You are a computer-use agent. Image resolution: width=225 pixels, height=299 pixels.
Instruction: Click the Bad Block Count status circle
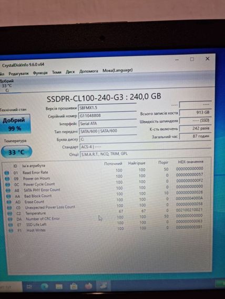coord(8,196)
